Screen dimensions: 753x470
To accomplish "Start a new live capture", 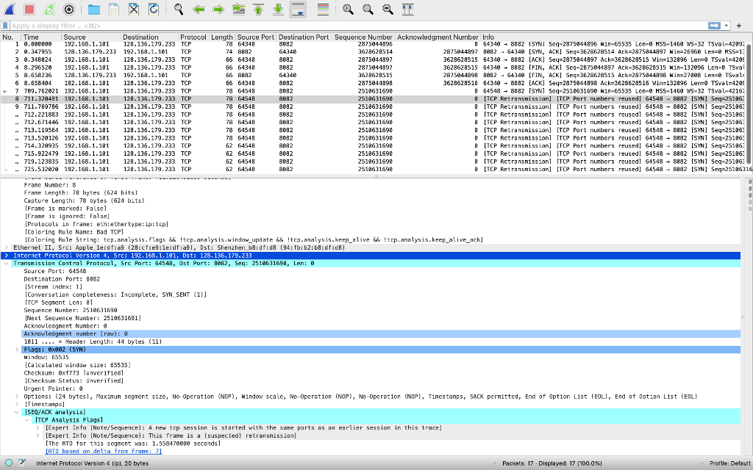I will tap(9, 9).
